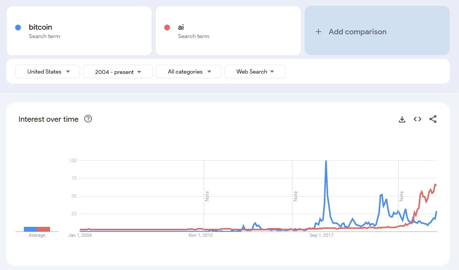Click the plus icon in Add comparison
The width and height of the screenshot is (459, 270).
click(x=318, y=32)
